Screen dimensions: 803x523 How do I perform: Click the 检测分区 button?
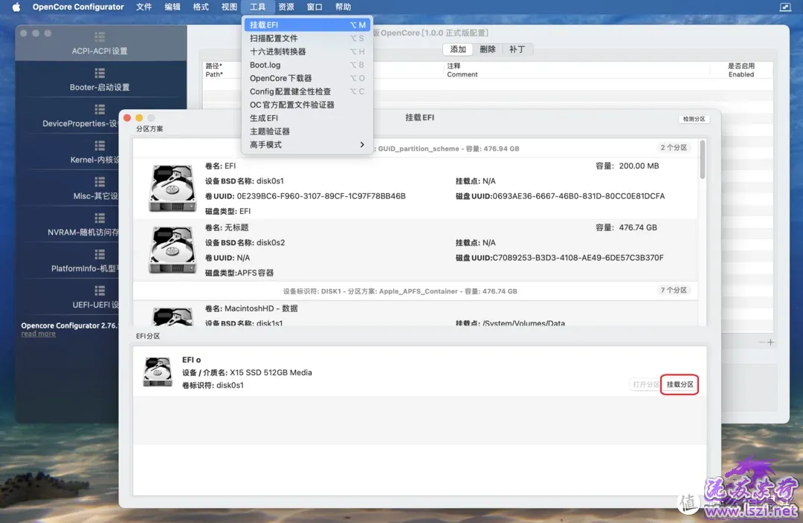point(694,119)
